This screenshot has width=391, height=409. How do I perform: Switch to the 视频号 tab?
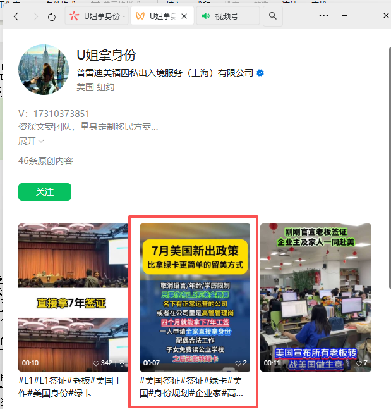228,16
